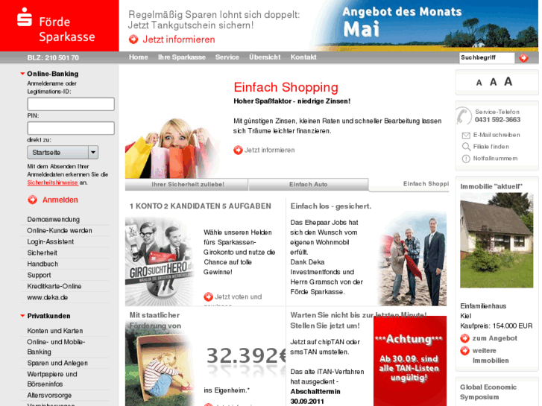
Task: Open the Login-Assistent link
Action: [x=51, y=241]
